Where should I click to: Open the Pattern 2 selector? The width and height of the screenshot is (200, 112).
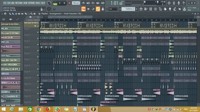pos(128,9)
